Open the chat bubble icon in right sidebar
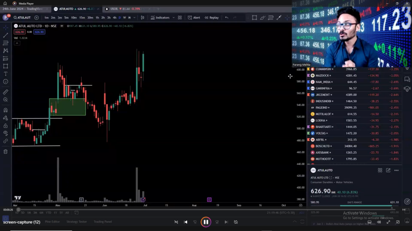Screen dimensions: 412x231 click(407, 79)
